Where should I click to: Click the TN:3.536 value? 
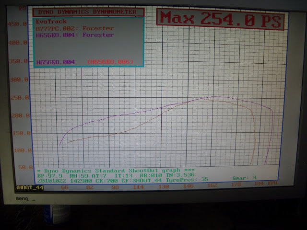coord(180,175)
